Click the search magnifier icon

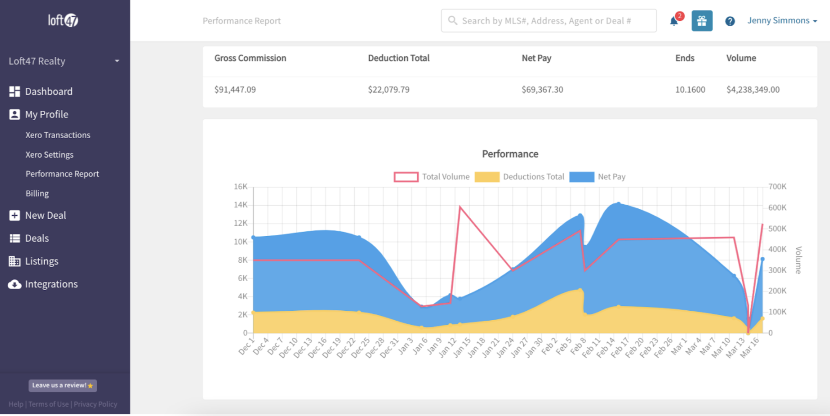pyautogui.click(x=452, y=20)
